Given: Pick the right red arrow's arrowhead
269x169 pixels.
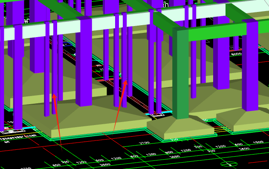Looking at the screenshot, I should [125, 83].
